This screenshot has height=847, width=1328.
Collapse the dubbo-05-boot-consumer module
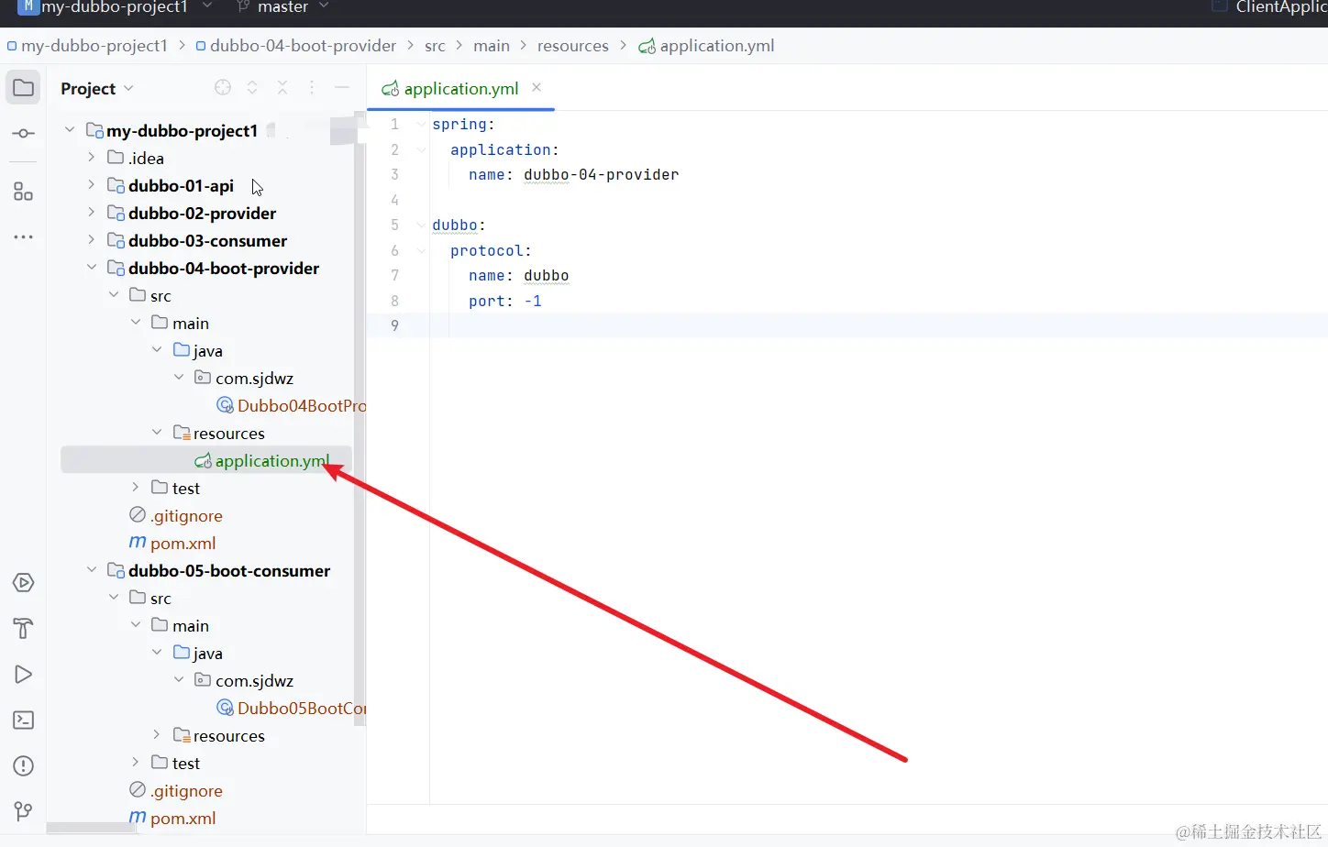pyautogui.click(x=92, y=570)
